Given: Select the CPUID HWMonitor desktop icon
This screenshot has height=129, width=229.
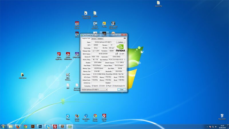Looking at the screenshot, I should [x=68, y=56].
